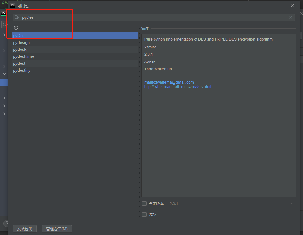Open the mailto:twhitema@gmail.com link
This screenshot has height=235, width=303.
(169, 82)
